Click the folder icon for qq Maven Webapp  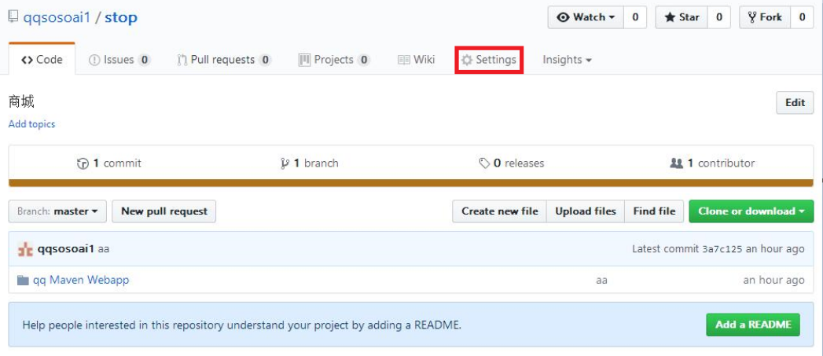23,280
